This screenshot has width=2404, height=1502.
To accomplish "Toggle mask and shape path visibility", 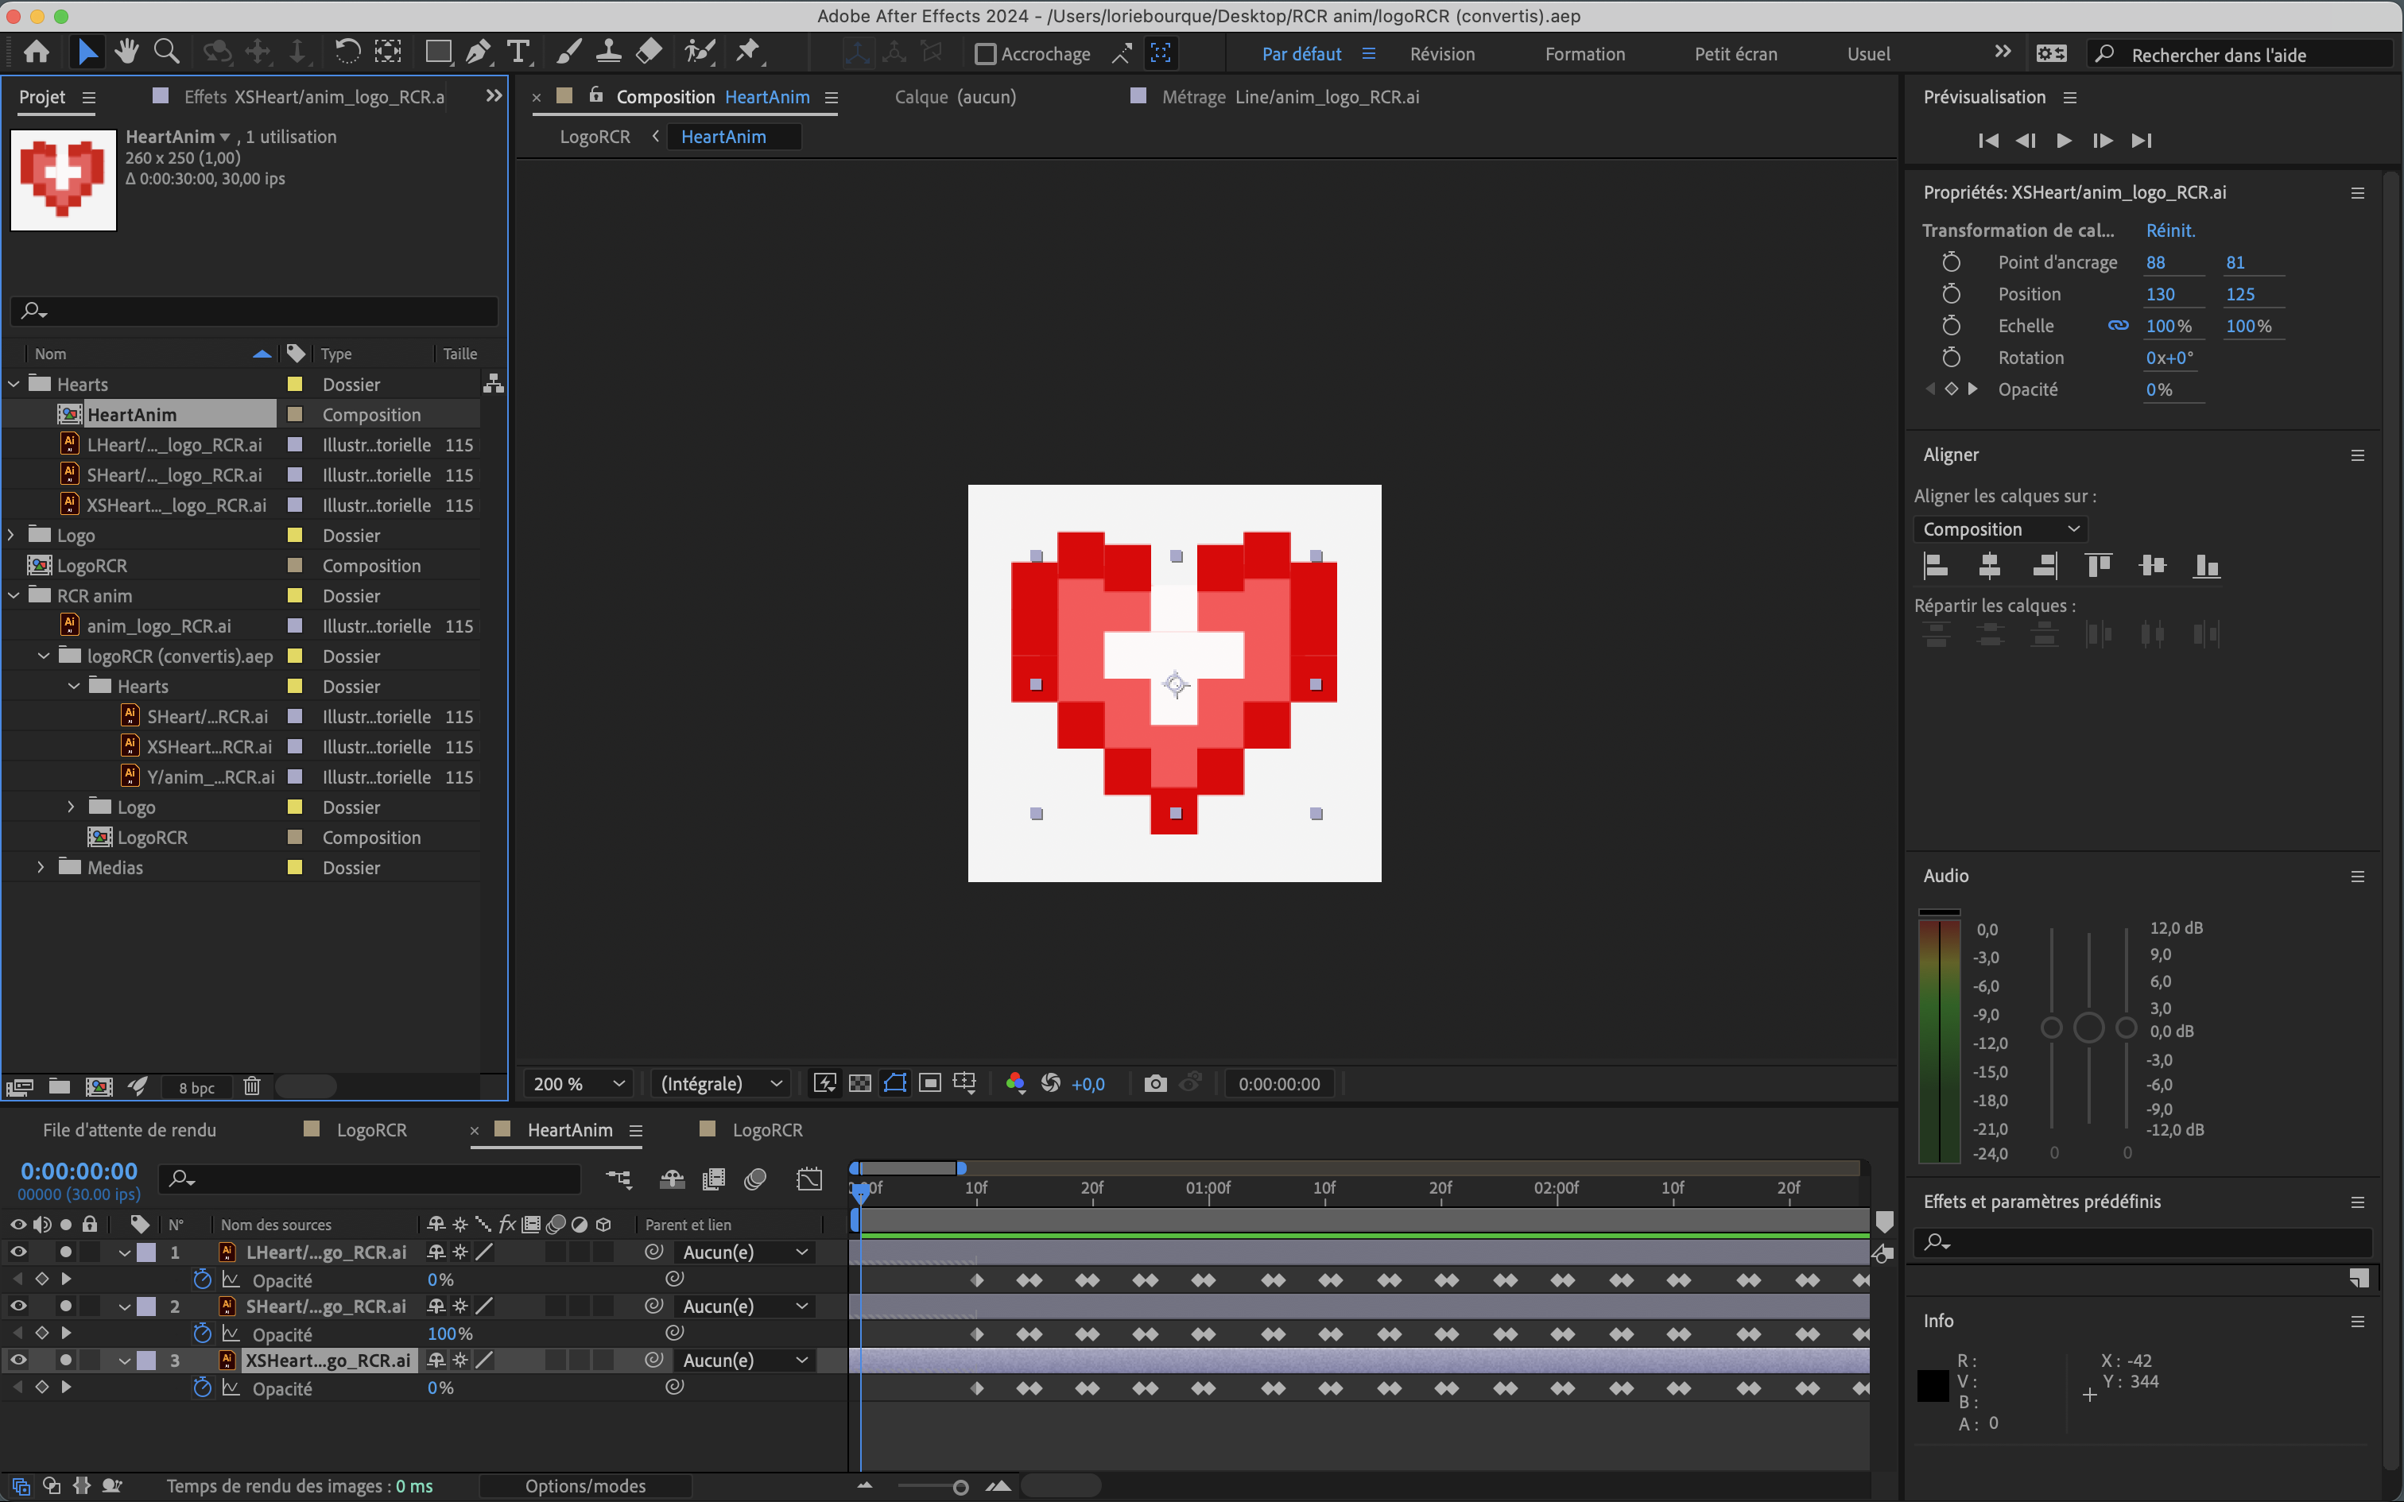I will click(x=895, y=1084).
